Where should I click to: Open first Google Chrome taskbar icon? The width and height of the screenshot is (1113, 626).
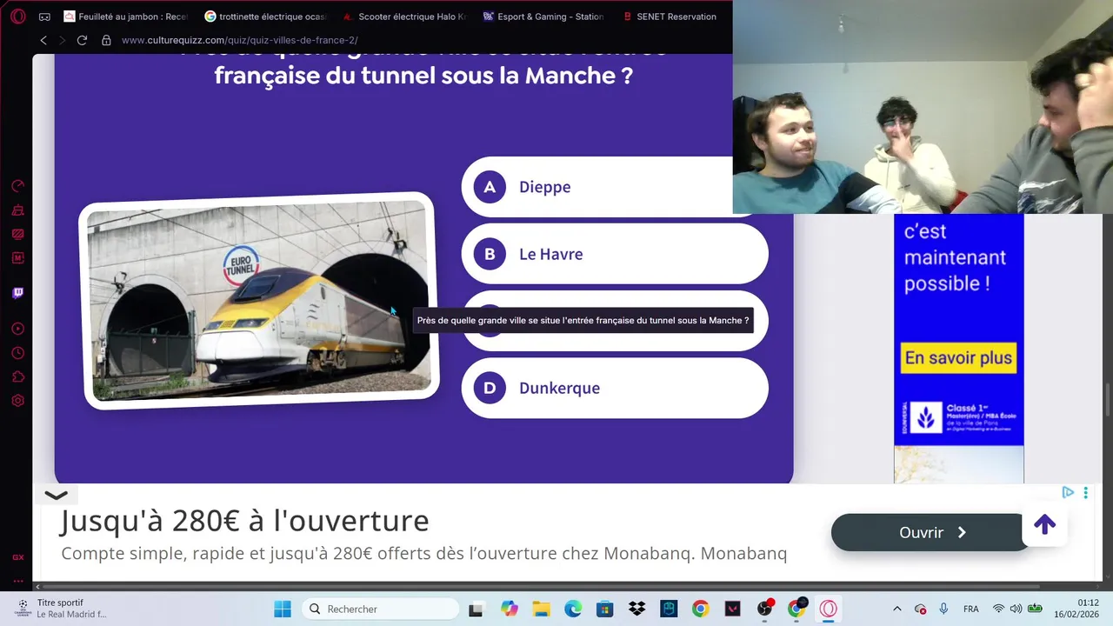(700, 609)
